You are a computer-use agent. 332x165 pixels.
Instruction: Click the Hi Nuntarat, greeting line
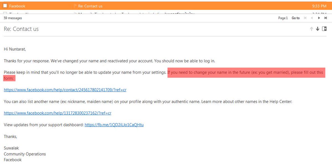[x=15, y=49]
